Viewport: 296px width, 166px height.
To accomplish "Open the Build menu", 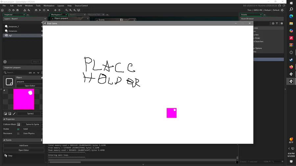I will click(20, 6).
